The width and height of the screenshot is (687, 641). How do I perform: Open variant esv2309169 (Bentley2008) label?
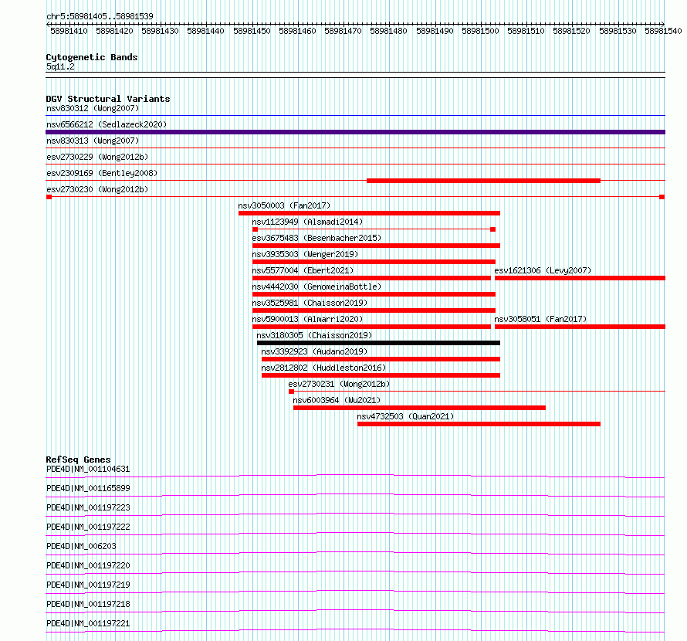[x=102, y=173]
